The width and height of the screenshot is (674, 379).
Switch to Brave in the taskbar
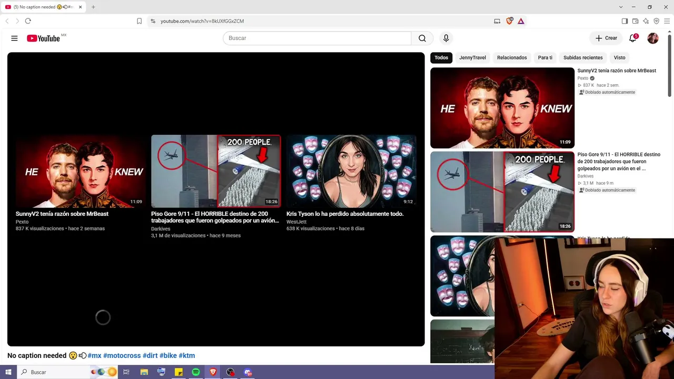pyautogui.click(x=213, y=372)
